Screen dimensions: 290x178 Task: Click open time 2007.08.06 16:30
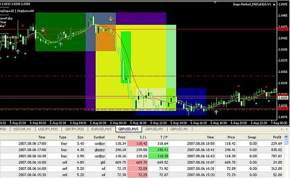(x=32, y=156)
